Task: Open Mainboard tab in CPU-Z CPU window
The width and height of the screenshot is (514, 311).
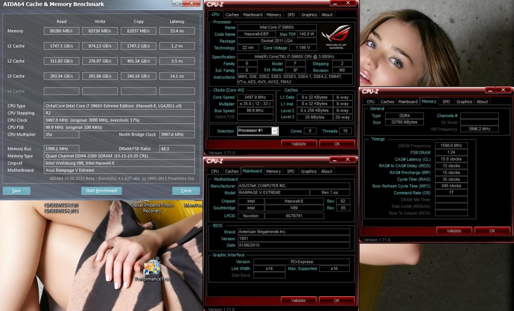Action: [252, 15]
